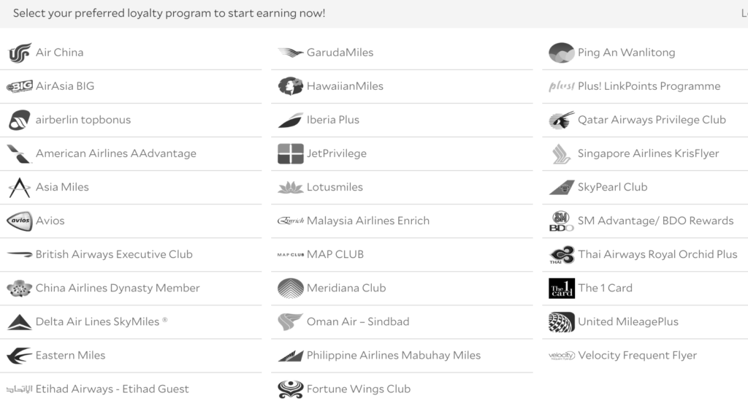Viewport: 748px width, 401px height.
Task: Click the HawaiianMiles portrait logo
Action: point(291,86)
